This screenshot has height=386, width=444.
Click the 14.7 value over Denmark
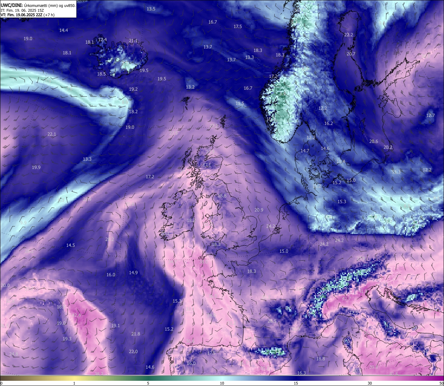click(x=305, y=151)
